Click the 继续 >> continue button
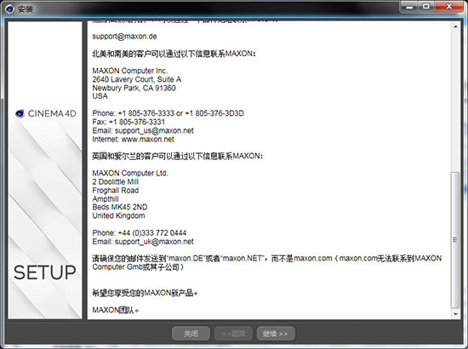The image size is (468, 349). (276, 334)
